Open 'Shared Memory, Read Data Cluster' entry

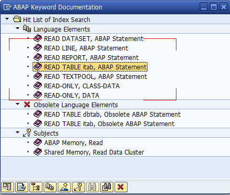click(x=94, y=152)
